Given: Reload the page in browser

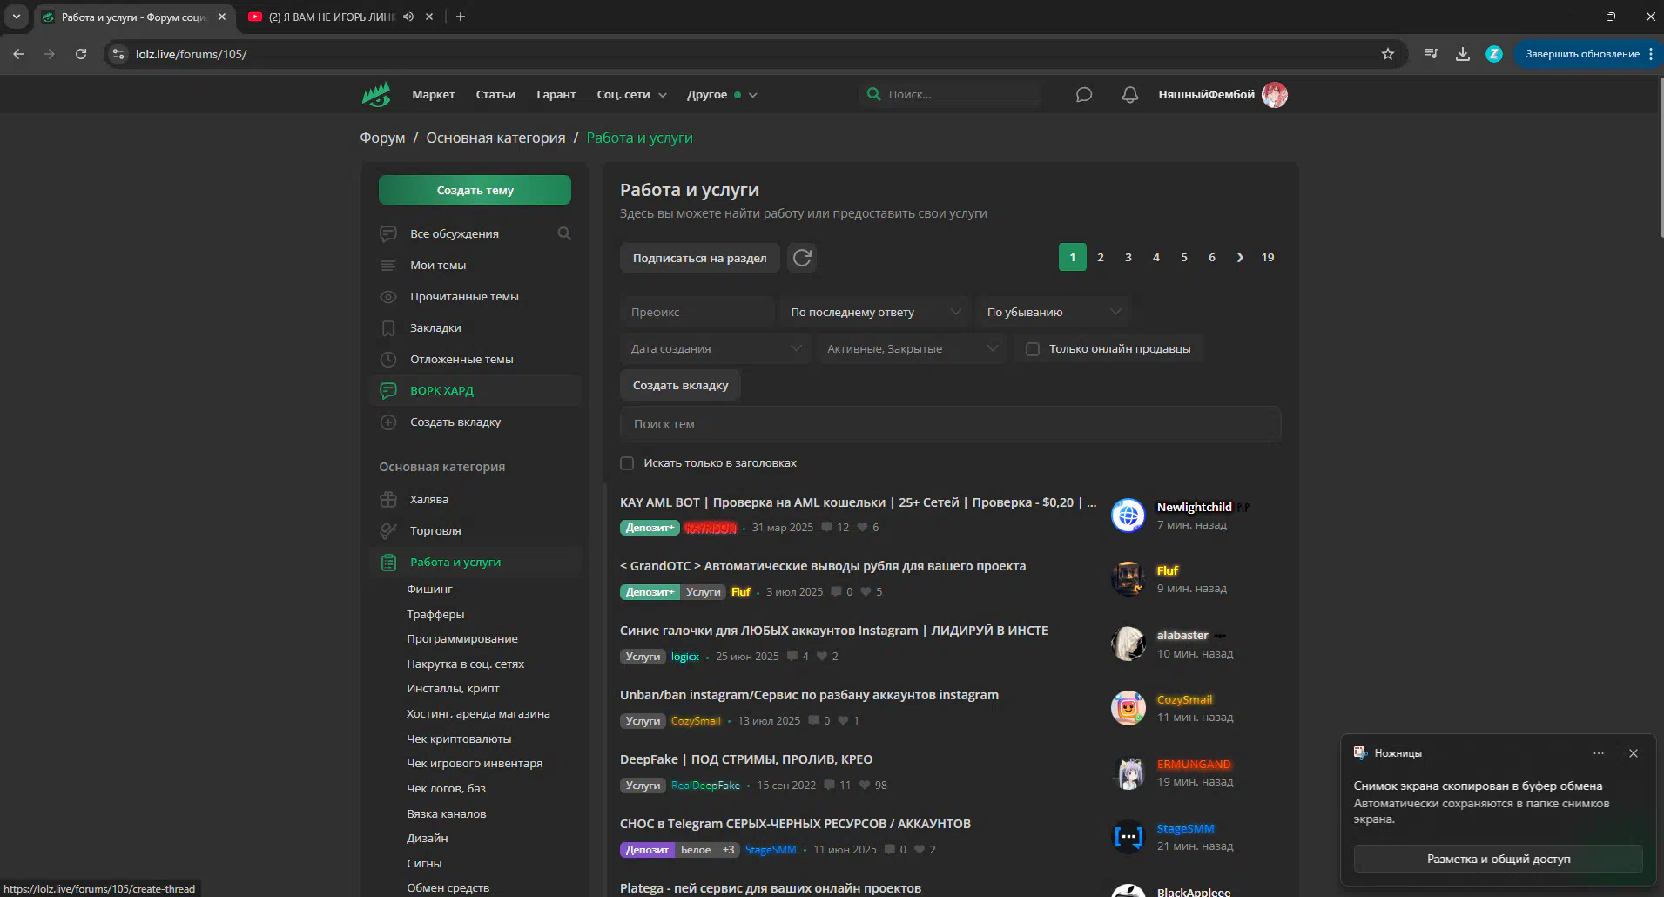Looking at the screenshot, I should pos(81,54).
